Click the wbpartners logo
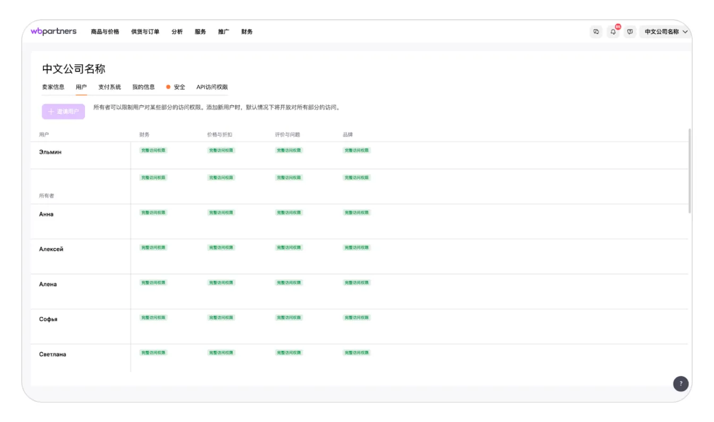Image resolution: width=714 pixels, height=422 pixels. coord(53,31)
